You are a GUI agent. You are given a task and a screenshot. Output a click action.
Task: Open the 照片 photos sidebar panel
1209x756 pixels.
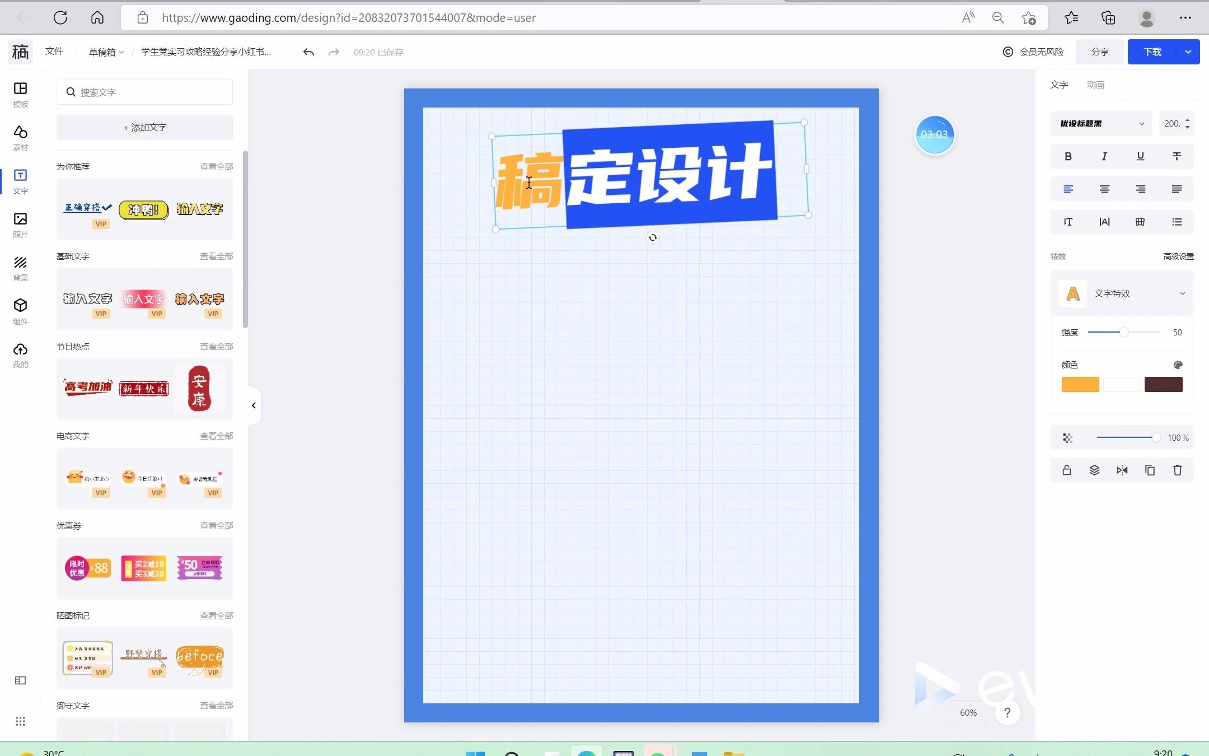click(20, 225)
